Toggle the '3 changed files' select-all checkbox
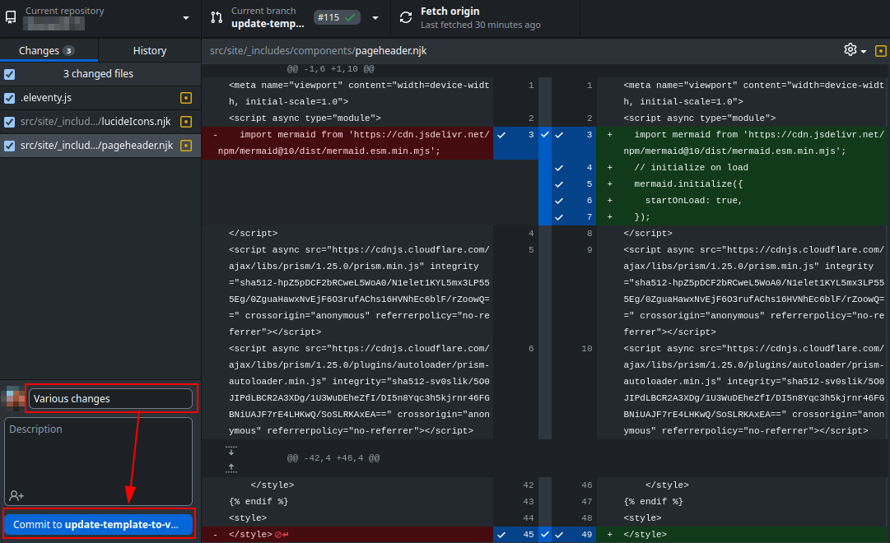 click(x=10, y=74)
